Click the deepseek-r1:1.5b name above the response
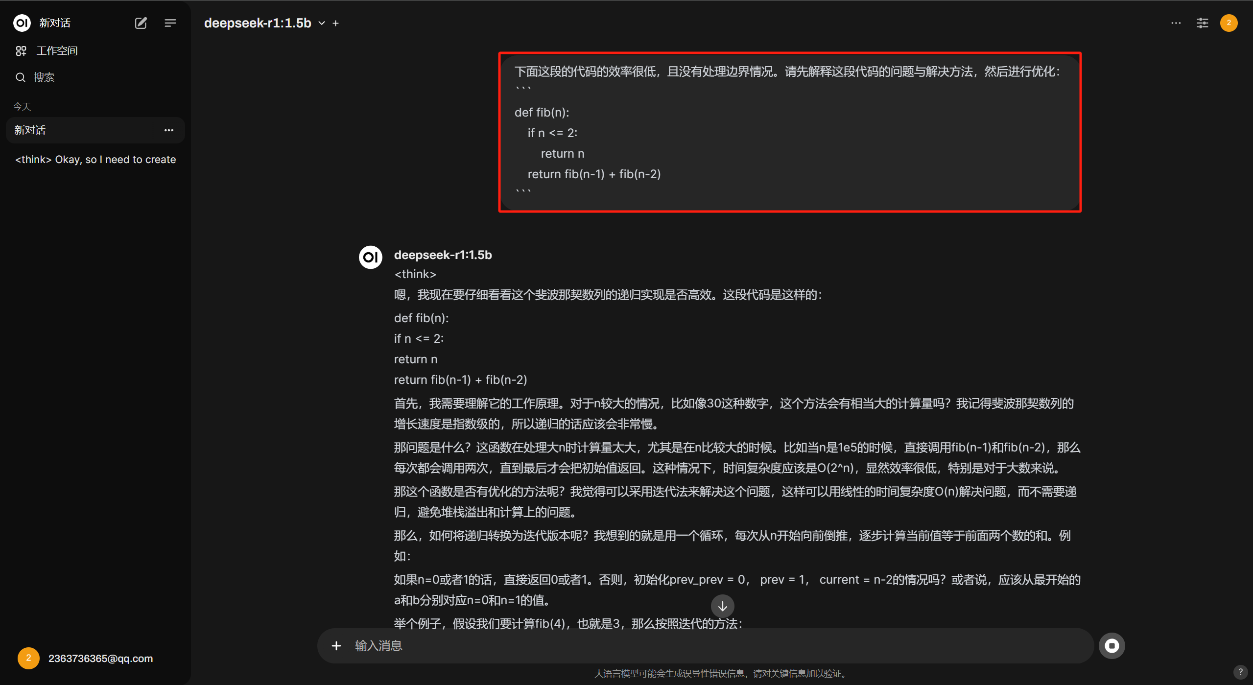This screenshot has width=1253, height=685. [443, 255]
